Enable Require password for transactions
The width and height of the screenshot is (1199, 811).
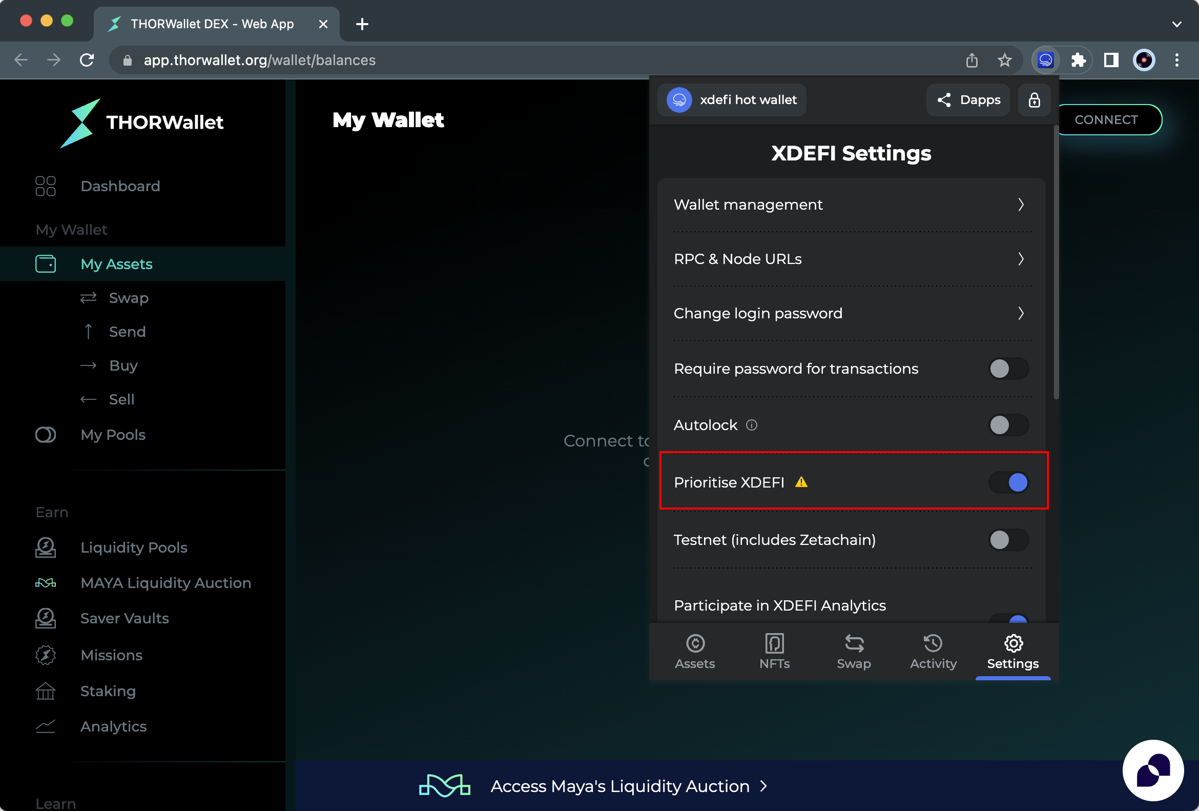1008,369
